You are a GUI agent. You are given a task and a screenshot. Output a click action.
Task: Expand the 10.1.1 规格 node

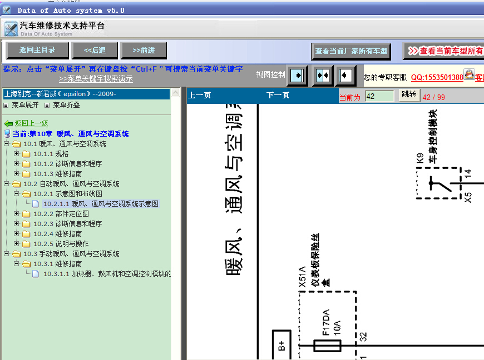16,153
